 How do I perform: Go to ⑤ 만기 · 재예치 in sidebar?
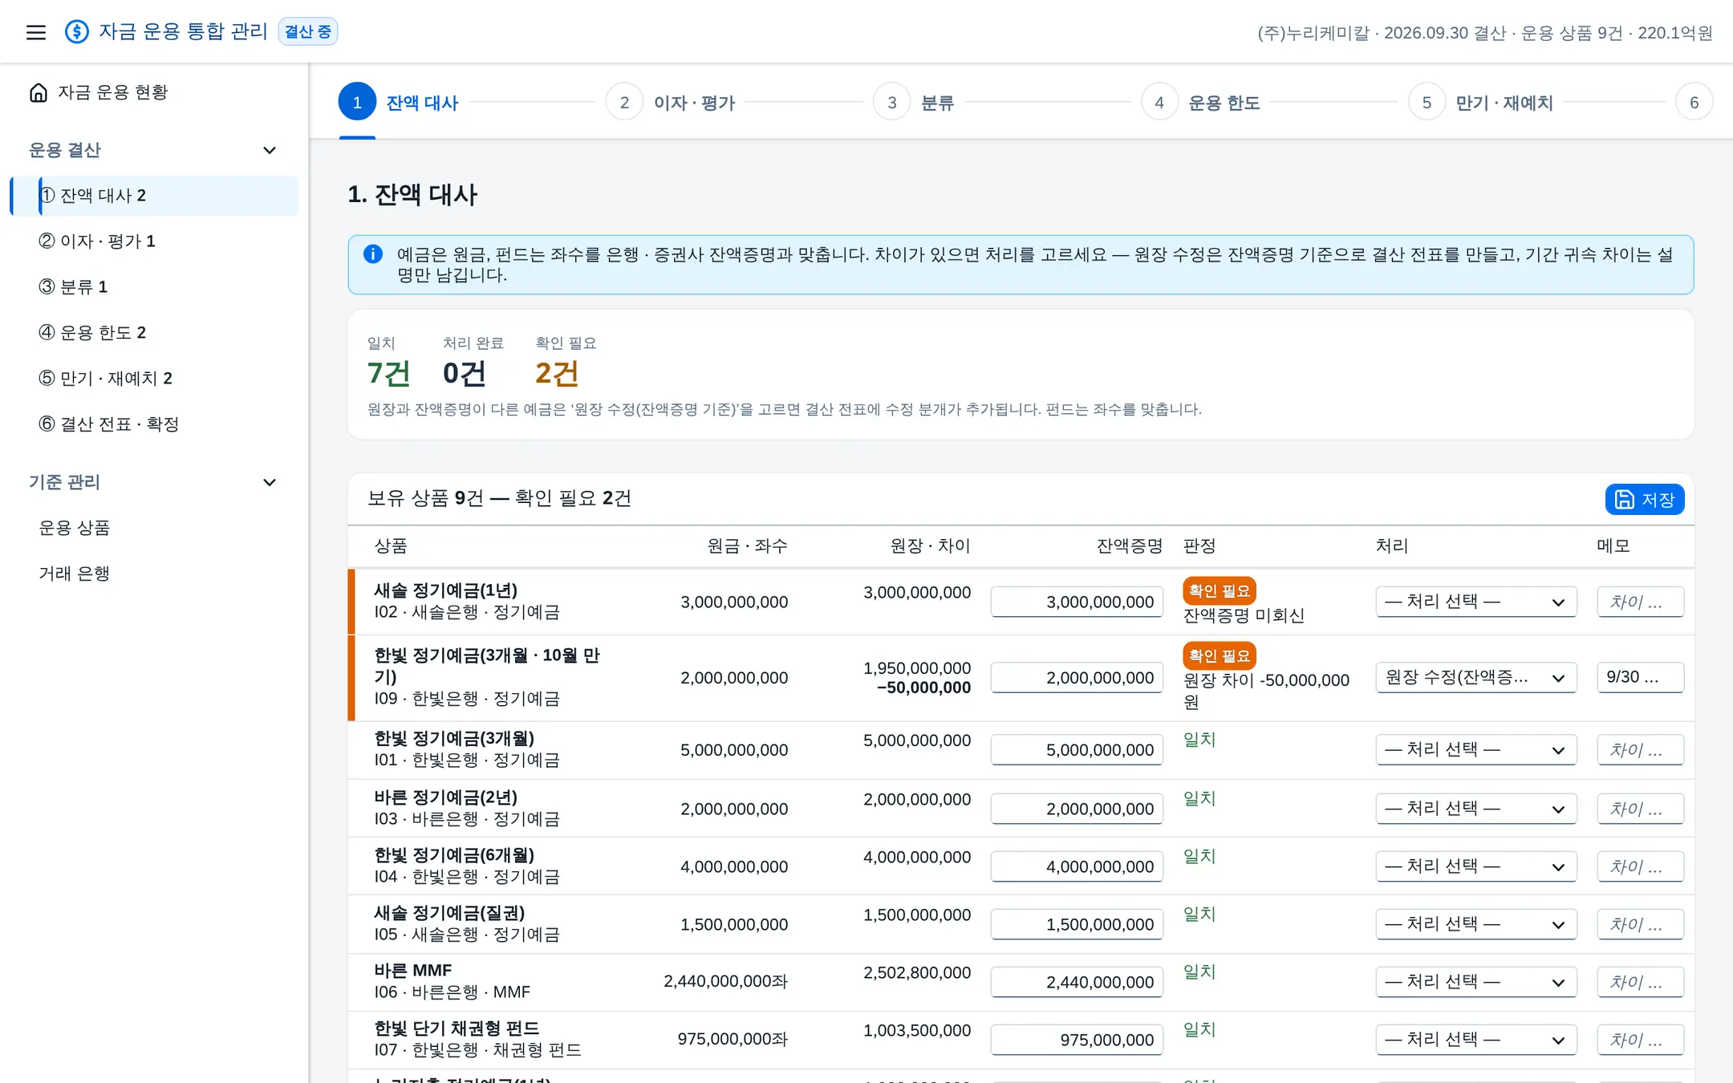tap(154, 379)
